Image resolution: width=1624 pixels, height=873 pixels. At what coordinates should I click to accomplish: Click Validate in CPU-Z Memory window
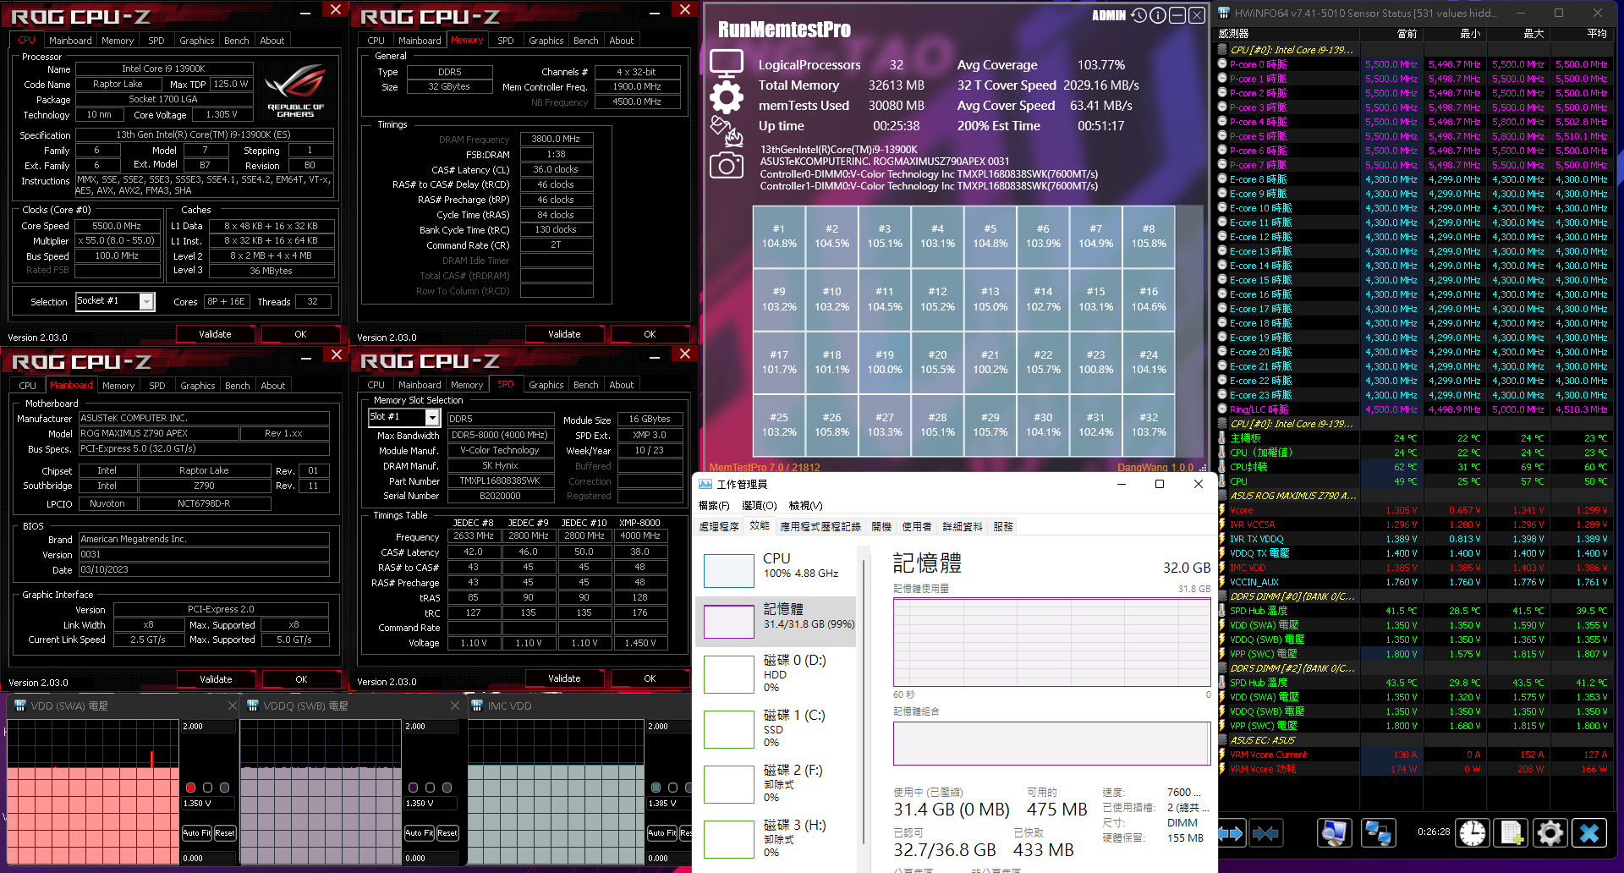coord(564,334)
